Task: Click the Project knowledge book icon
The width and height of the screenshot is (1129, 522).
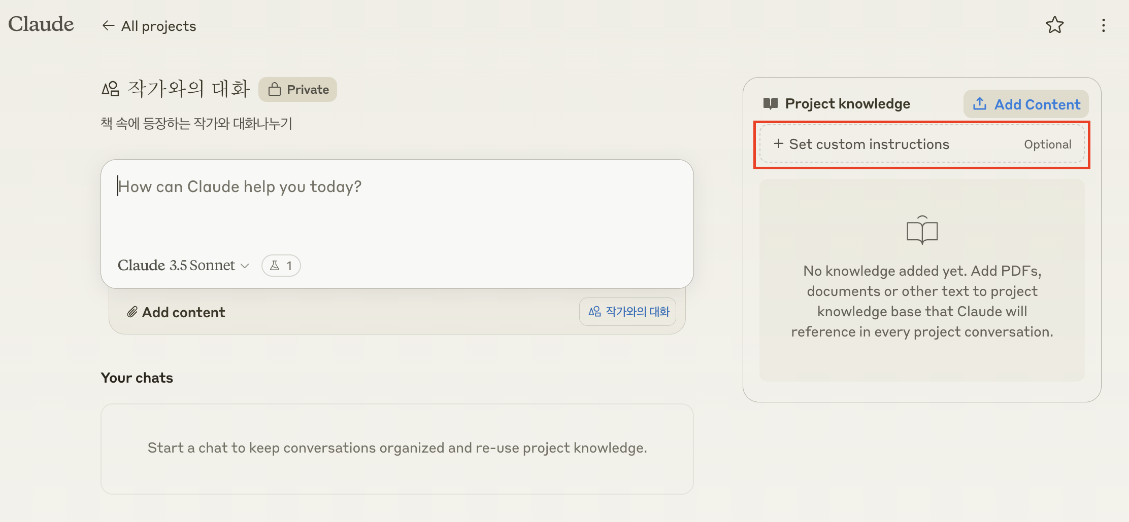Action: [770, 104]
